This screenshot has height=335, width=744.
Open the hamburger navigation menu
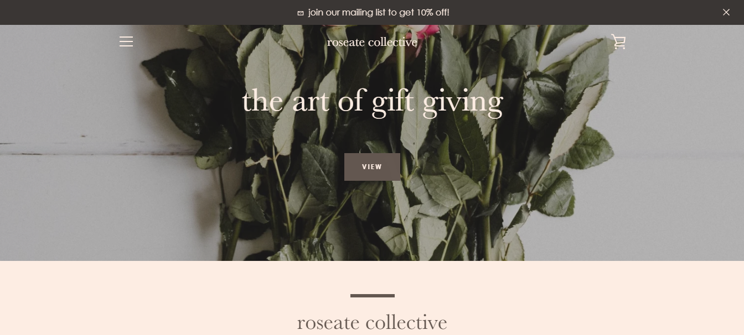(126, 41)
